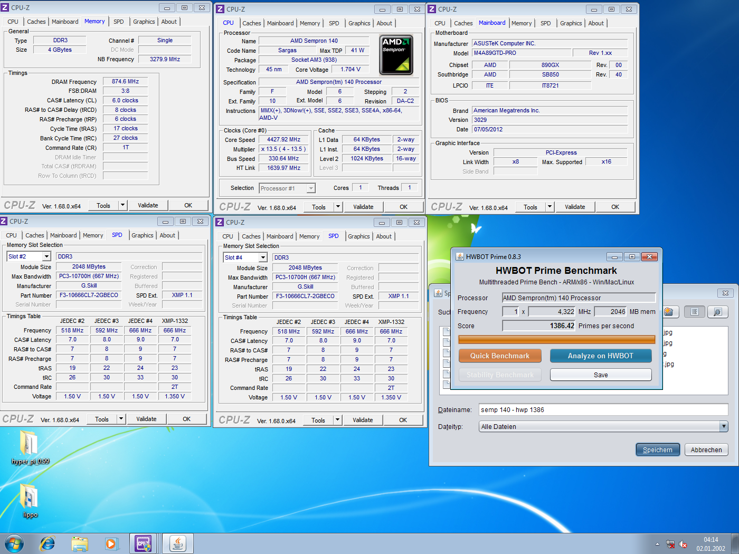Image resolution: width=739 pixels, height=554 pixels.
Task: Click the orange HWBOT benchmark progress bar
Action: click(557, 339)
